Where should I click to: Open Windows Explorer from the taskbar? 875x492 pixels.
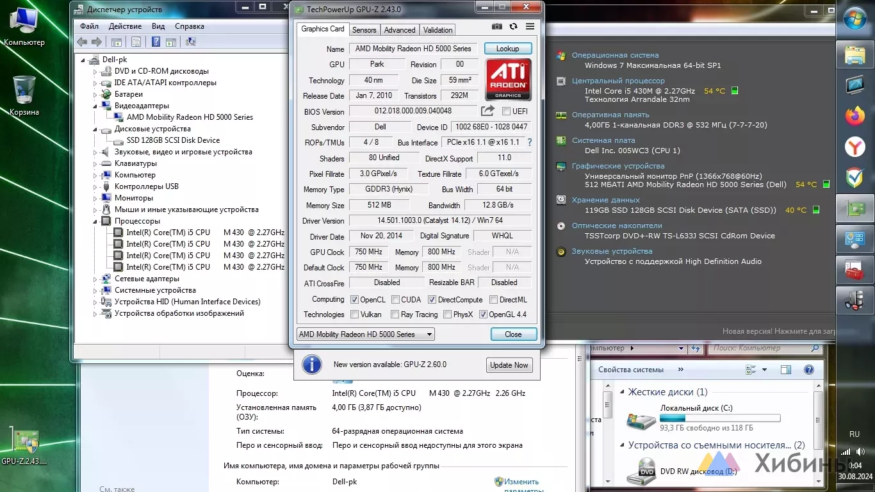tap(855, 56)
